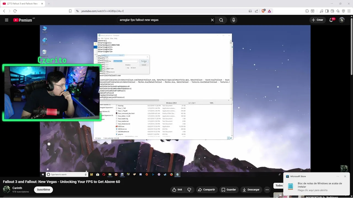The image size is (353, 198).
Task: Run the YouTube search with magnifier button
Action: (x=221, y=20)
